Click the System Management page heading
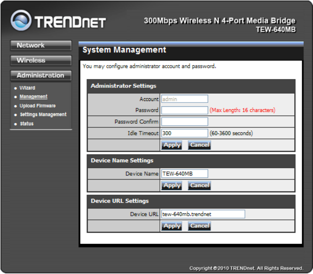Image resolution: width=313 pixels, height=274 pixels. 124,50
